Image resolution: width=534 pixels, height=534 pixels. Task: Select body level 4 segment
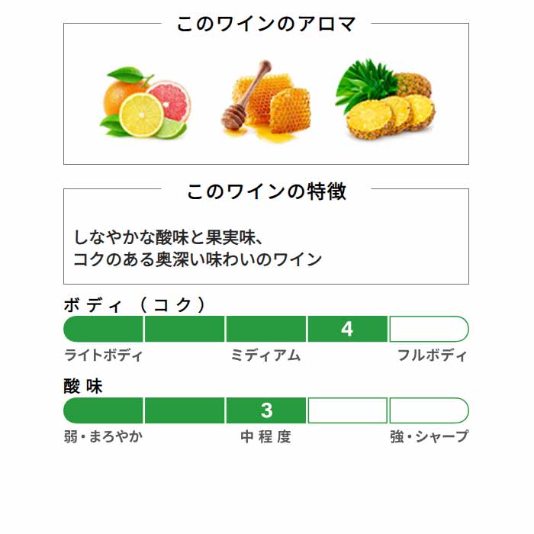pos(347,329)
